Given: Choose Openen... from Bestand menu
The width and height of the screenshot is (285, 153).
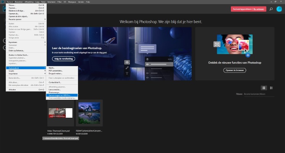Looking at the screenshot, I should pyautogui.click(x=26, y=8).
